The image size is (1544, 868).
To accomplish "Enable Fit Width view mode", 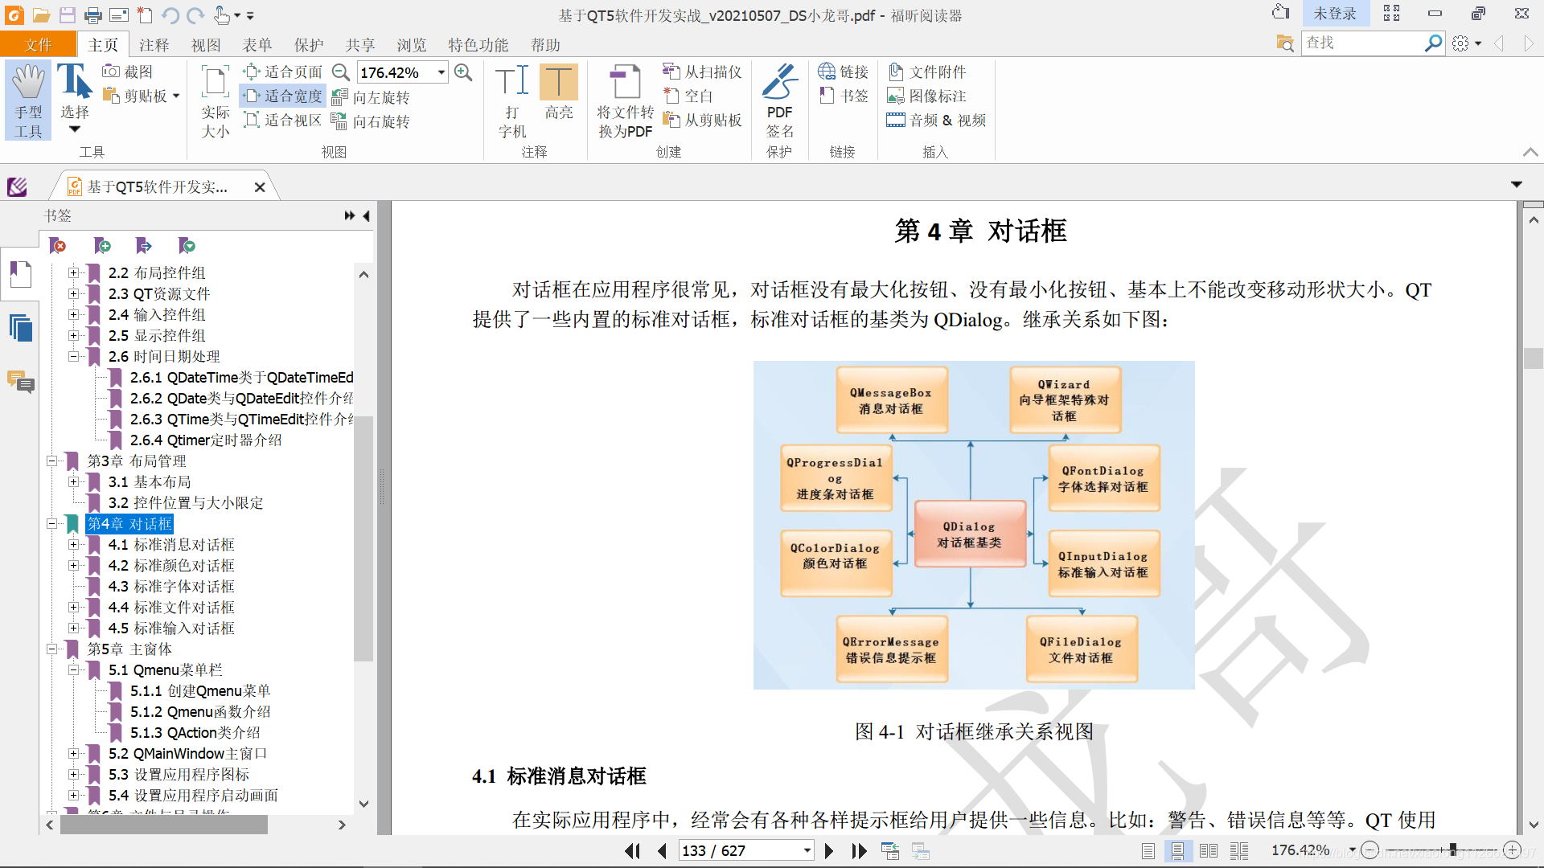I will click(x=283, y=96).
